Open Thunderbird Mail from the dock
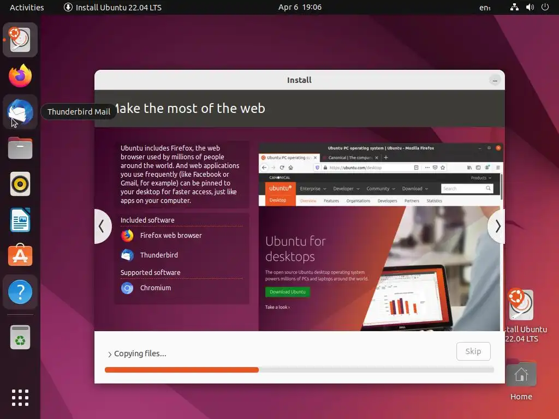This screenshot has width=559, height=419. (20, 112)
